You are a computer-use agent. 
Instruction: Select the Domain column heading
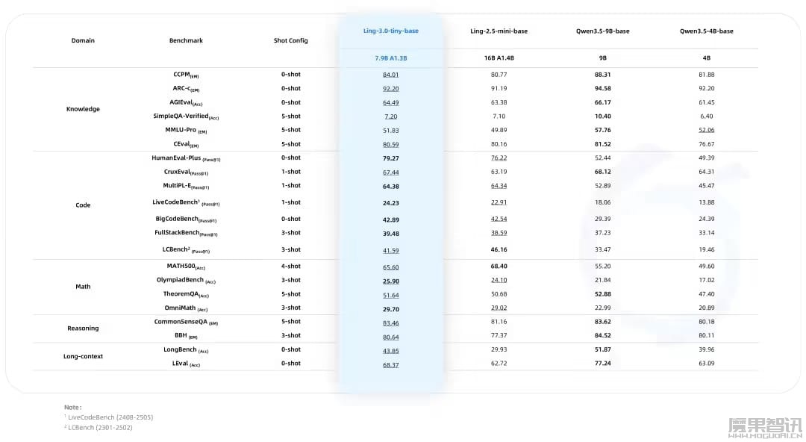point(83,40)
